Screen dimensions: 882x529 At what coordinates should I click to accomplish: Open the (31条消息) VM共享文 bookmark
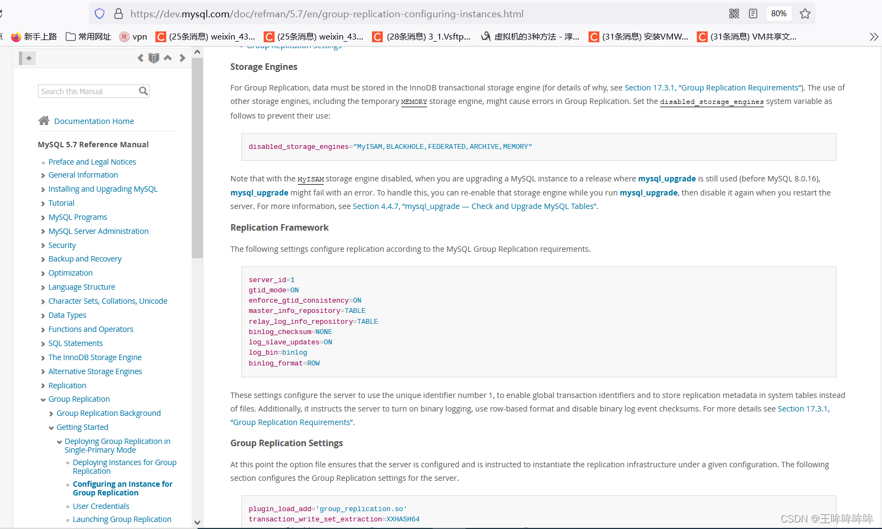pyautogui.click(x=747, y=37)
